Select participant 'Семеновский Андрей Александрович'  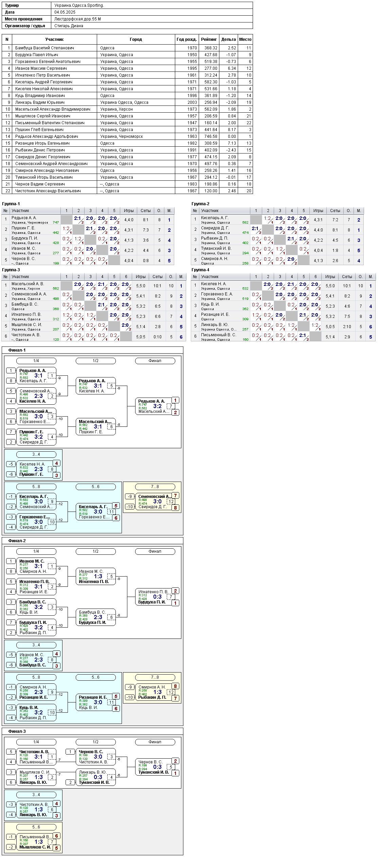51,164
